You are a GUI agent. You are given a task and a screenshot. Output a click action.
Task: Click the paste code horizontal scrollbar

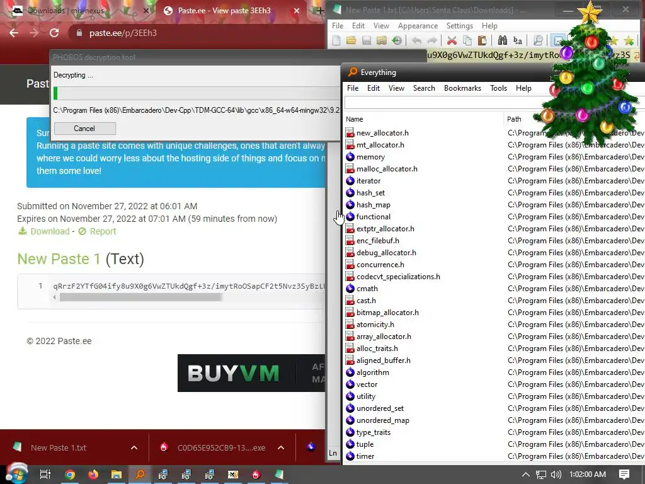point(140,297)
